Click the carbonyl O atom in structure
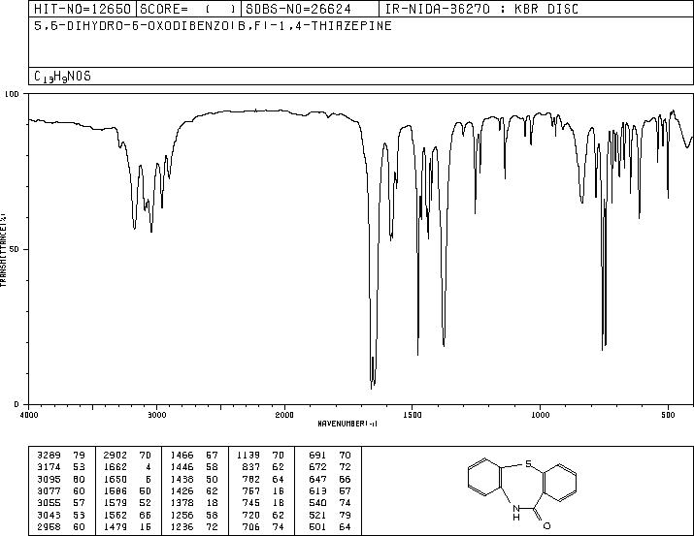Viewport: 694px width, 536px height. click(546, 526)
